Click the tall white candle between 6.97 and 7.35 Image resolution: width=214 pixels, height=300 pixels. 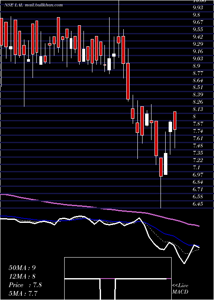click(166, 164)
